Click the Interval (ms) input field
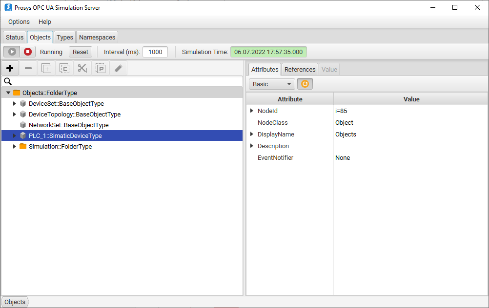489x308 pixels. tap(155, 52)
